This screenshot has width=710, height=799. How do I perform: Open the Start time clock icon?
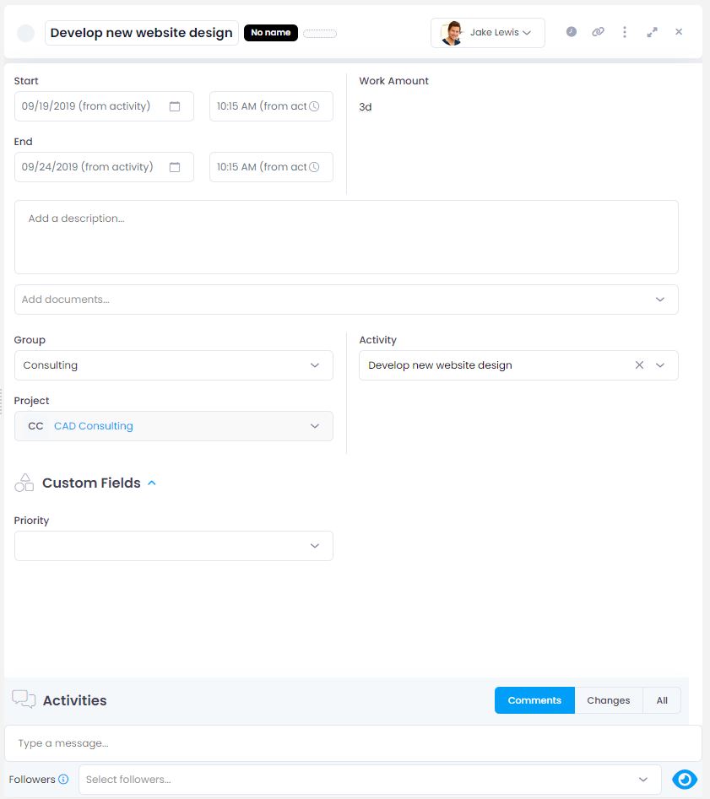click(314, 106)
